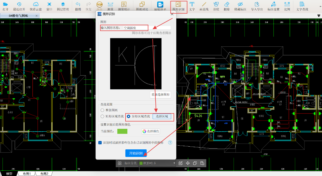Toggle 隐藏标注 hide annotations eye icon

click(240, 7)
